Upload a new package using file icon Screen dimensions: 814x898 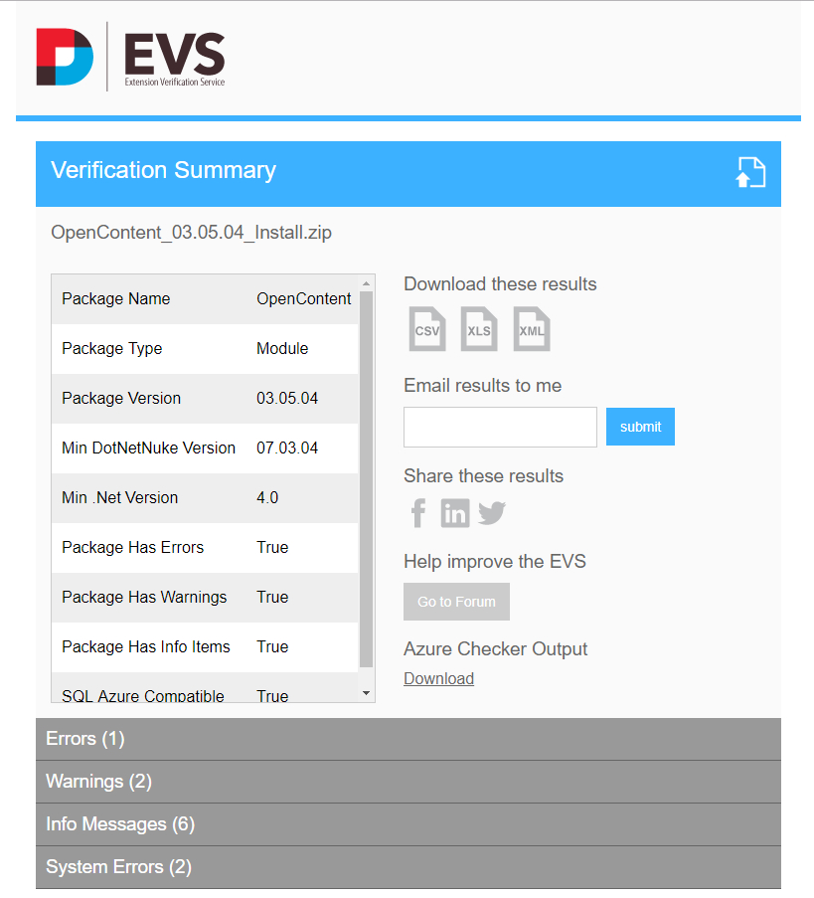(x=750, y=172)
